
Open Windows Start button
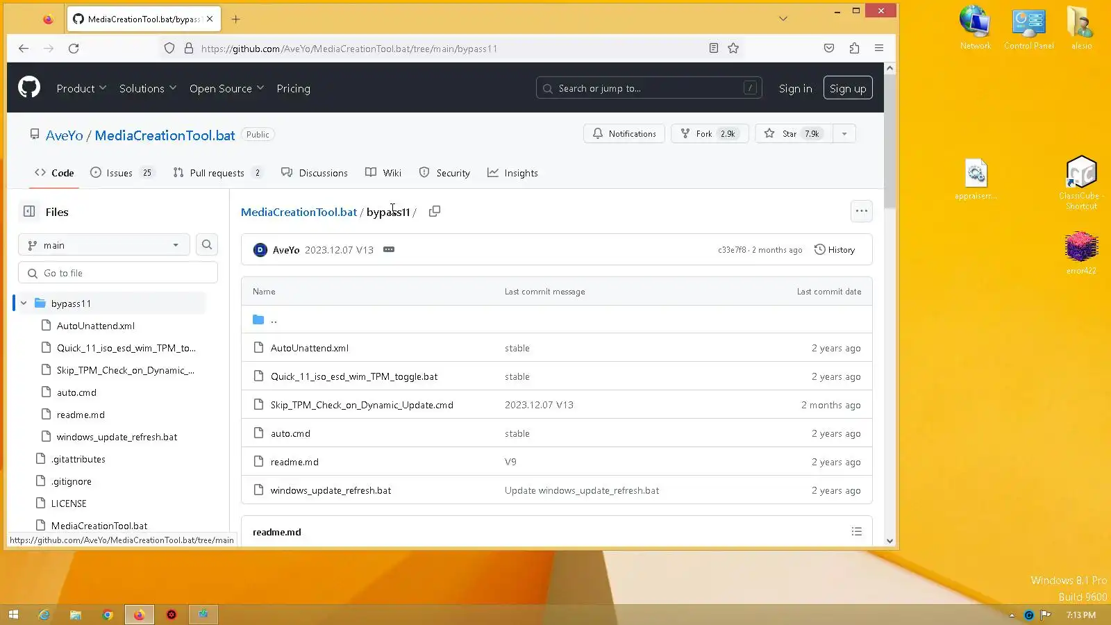click(13, 615)
